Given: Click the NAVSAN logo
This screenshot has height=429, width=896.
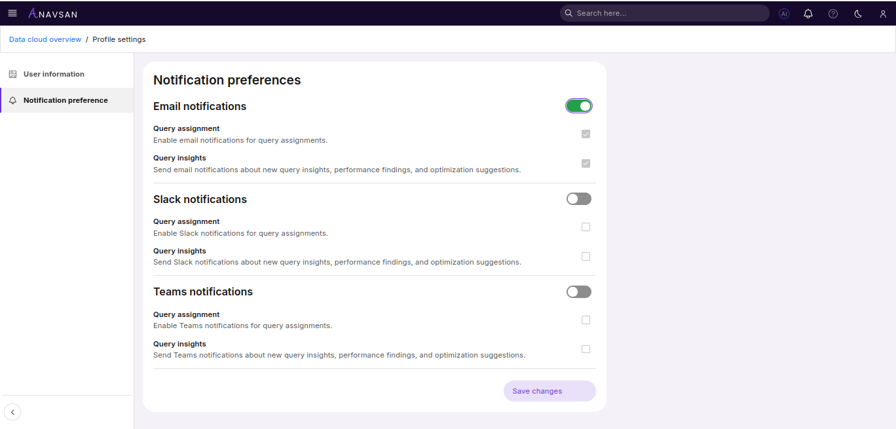Looking at the screenshot, I should pos(52,12).
